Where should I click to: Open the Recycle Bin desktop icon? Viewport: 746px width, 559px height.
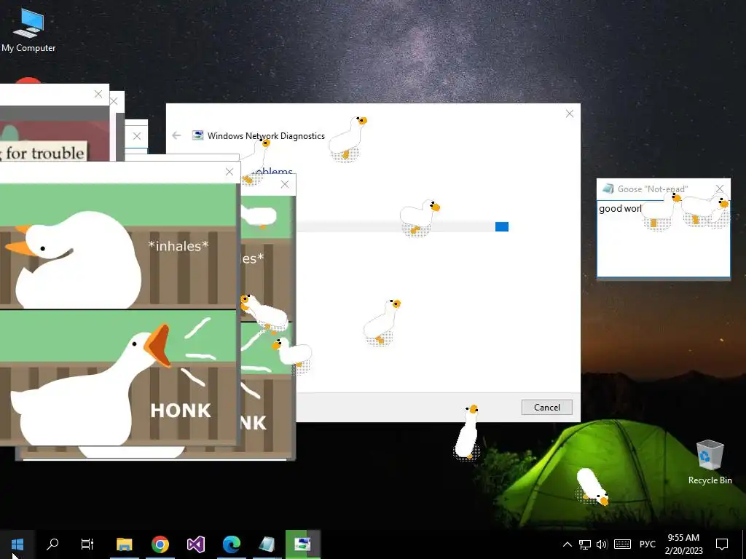point(710,462)
